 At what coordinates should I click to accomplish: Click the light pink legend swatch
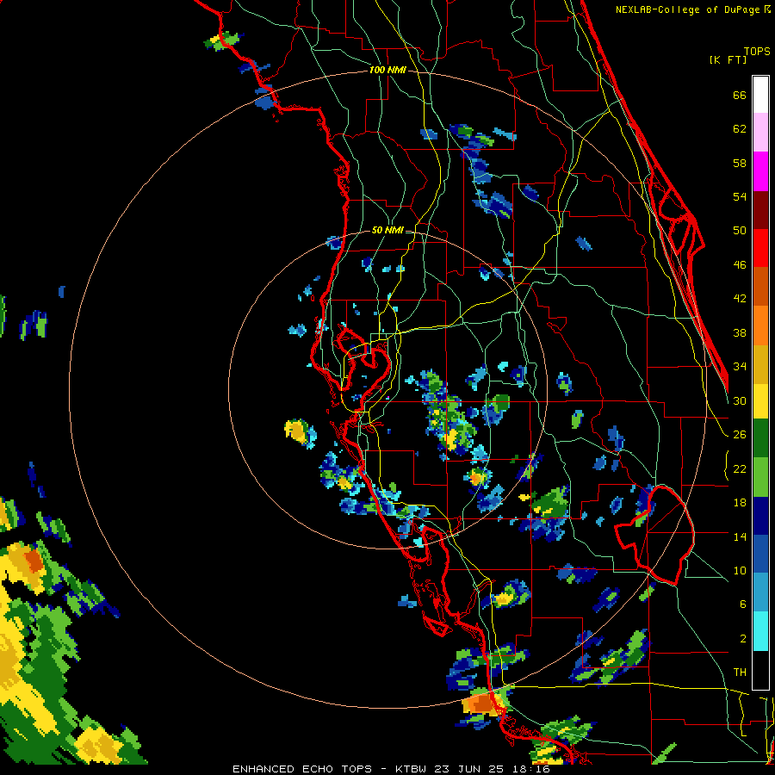(x=760, y=132)
